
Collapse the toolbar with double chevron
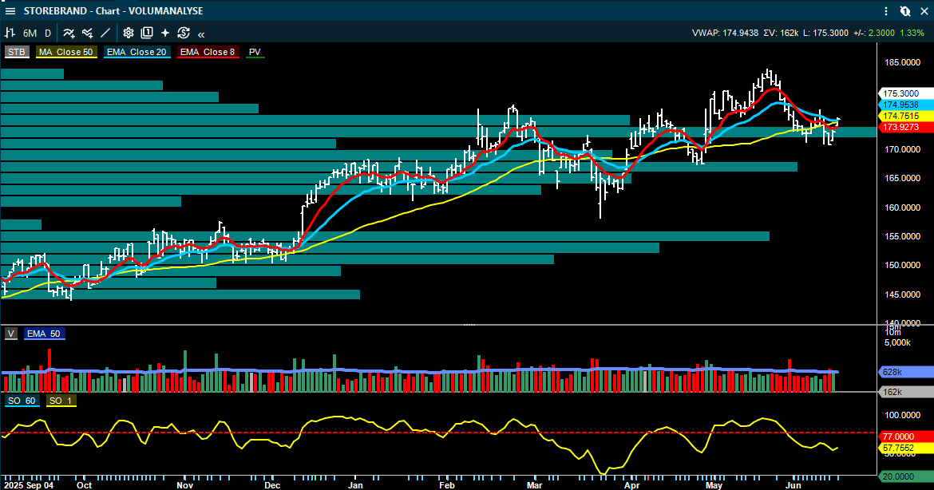tap(201, 34)
